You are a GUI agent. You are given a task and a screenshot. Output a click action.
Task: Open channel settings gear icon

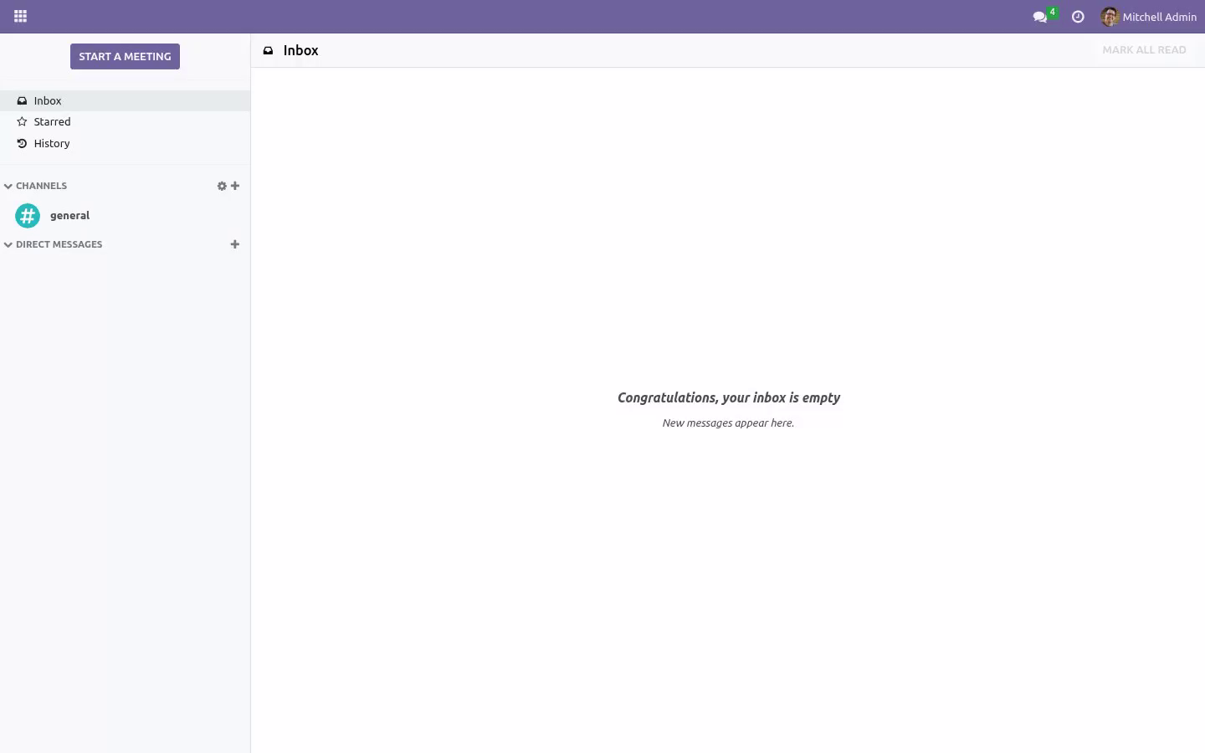(x=222, y=186)
